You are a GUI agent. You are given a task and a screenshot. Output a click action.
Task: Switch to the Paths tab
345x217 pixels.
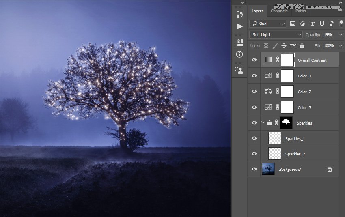(301, 11)
